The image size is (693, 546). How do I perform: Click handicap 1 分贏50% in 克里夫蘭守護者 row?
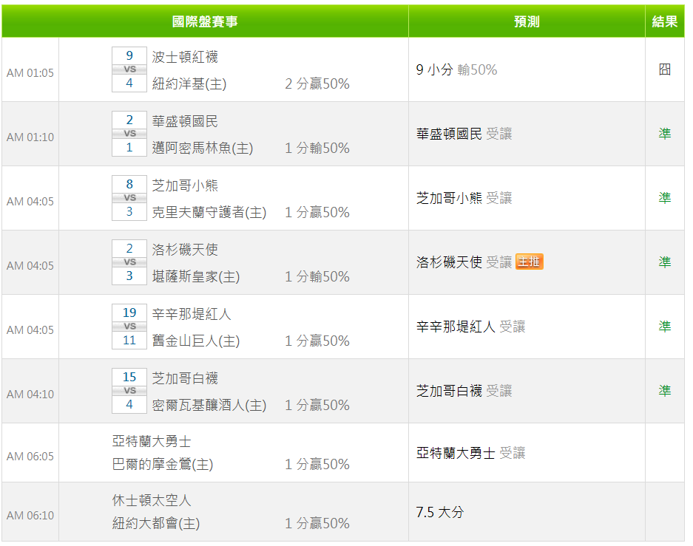tap(317, 212)
